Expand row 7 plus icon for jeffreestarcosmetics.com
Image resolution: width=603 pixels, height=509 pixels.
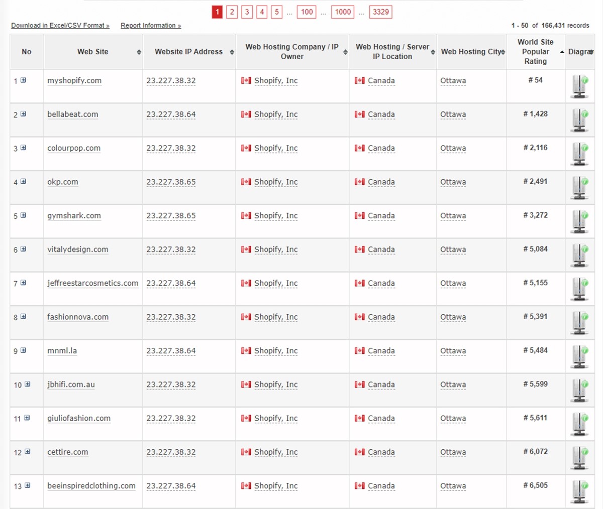coord(23,283)
